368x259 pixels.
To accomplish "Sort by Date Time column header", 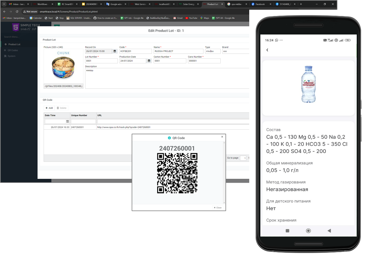I will click(57, 115).
